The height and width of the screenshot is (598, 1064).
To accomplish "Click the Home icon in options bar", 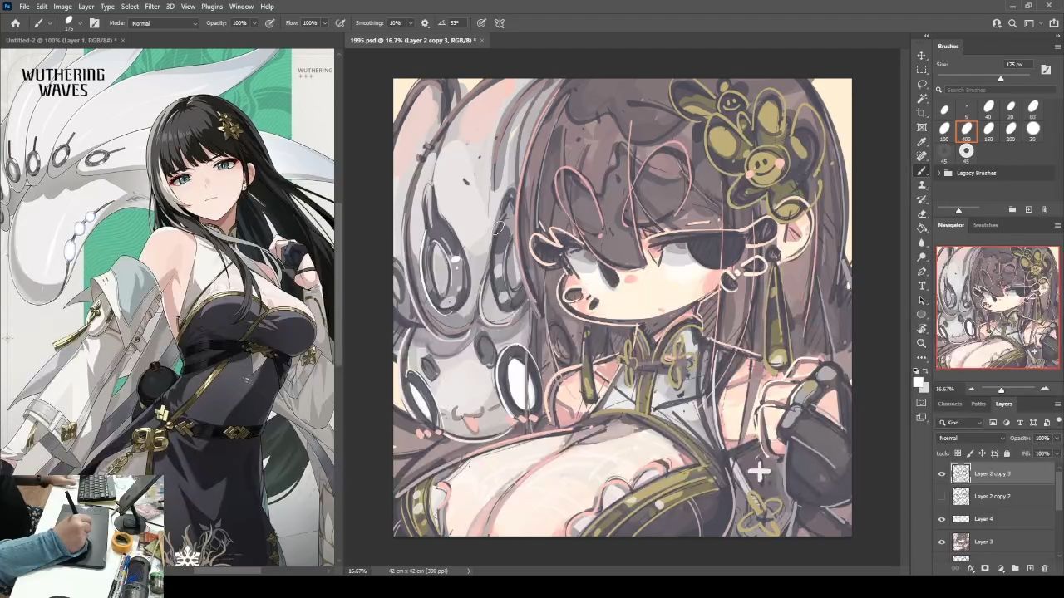I will 15,23.
